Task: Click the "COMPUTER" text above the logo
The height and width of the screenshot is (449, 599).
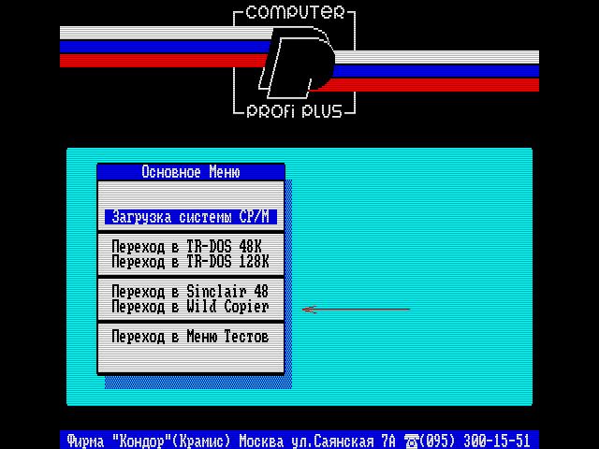Action: 296,13
